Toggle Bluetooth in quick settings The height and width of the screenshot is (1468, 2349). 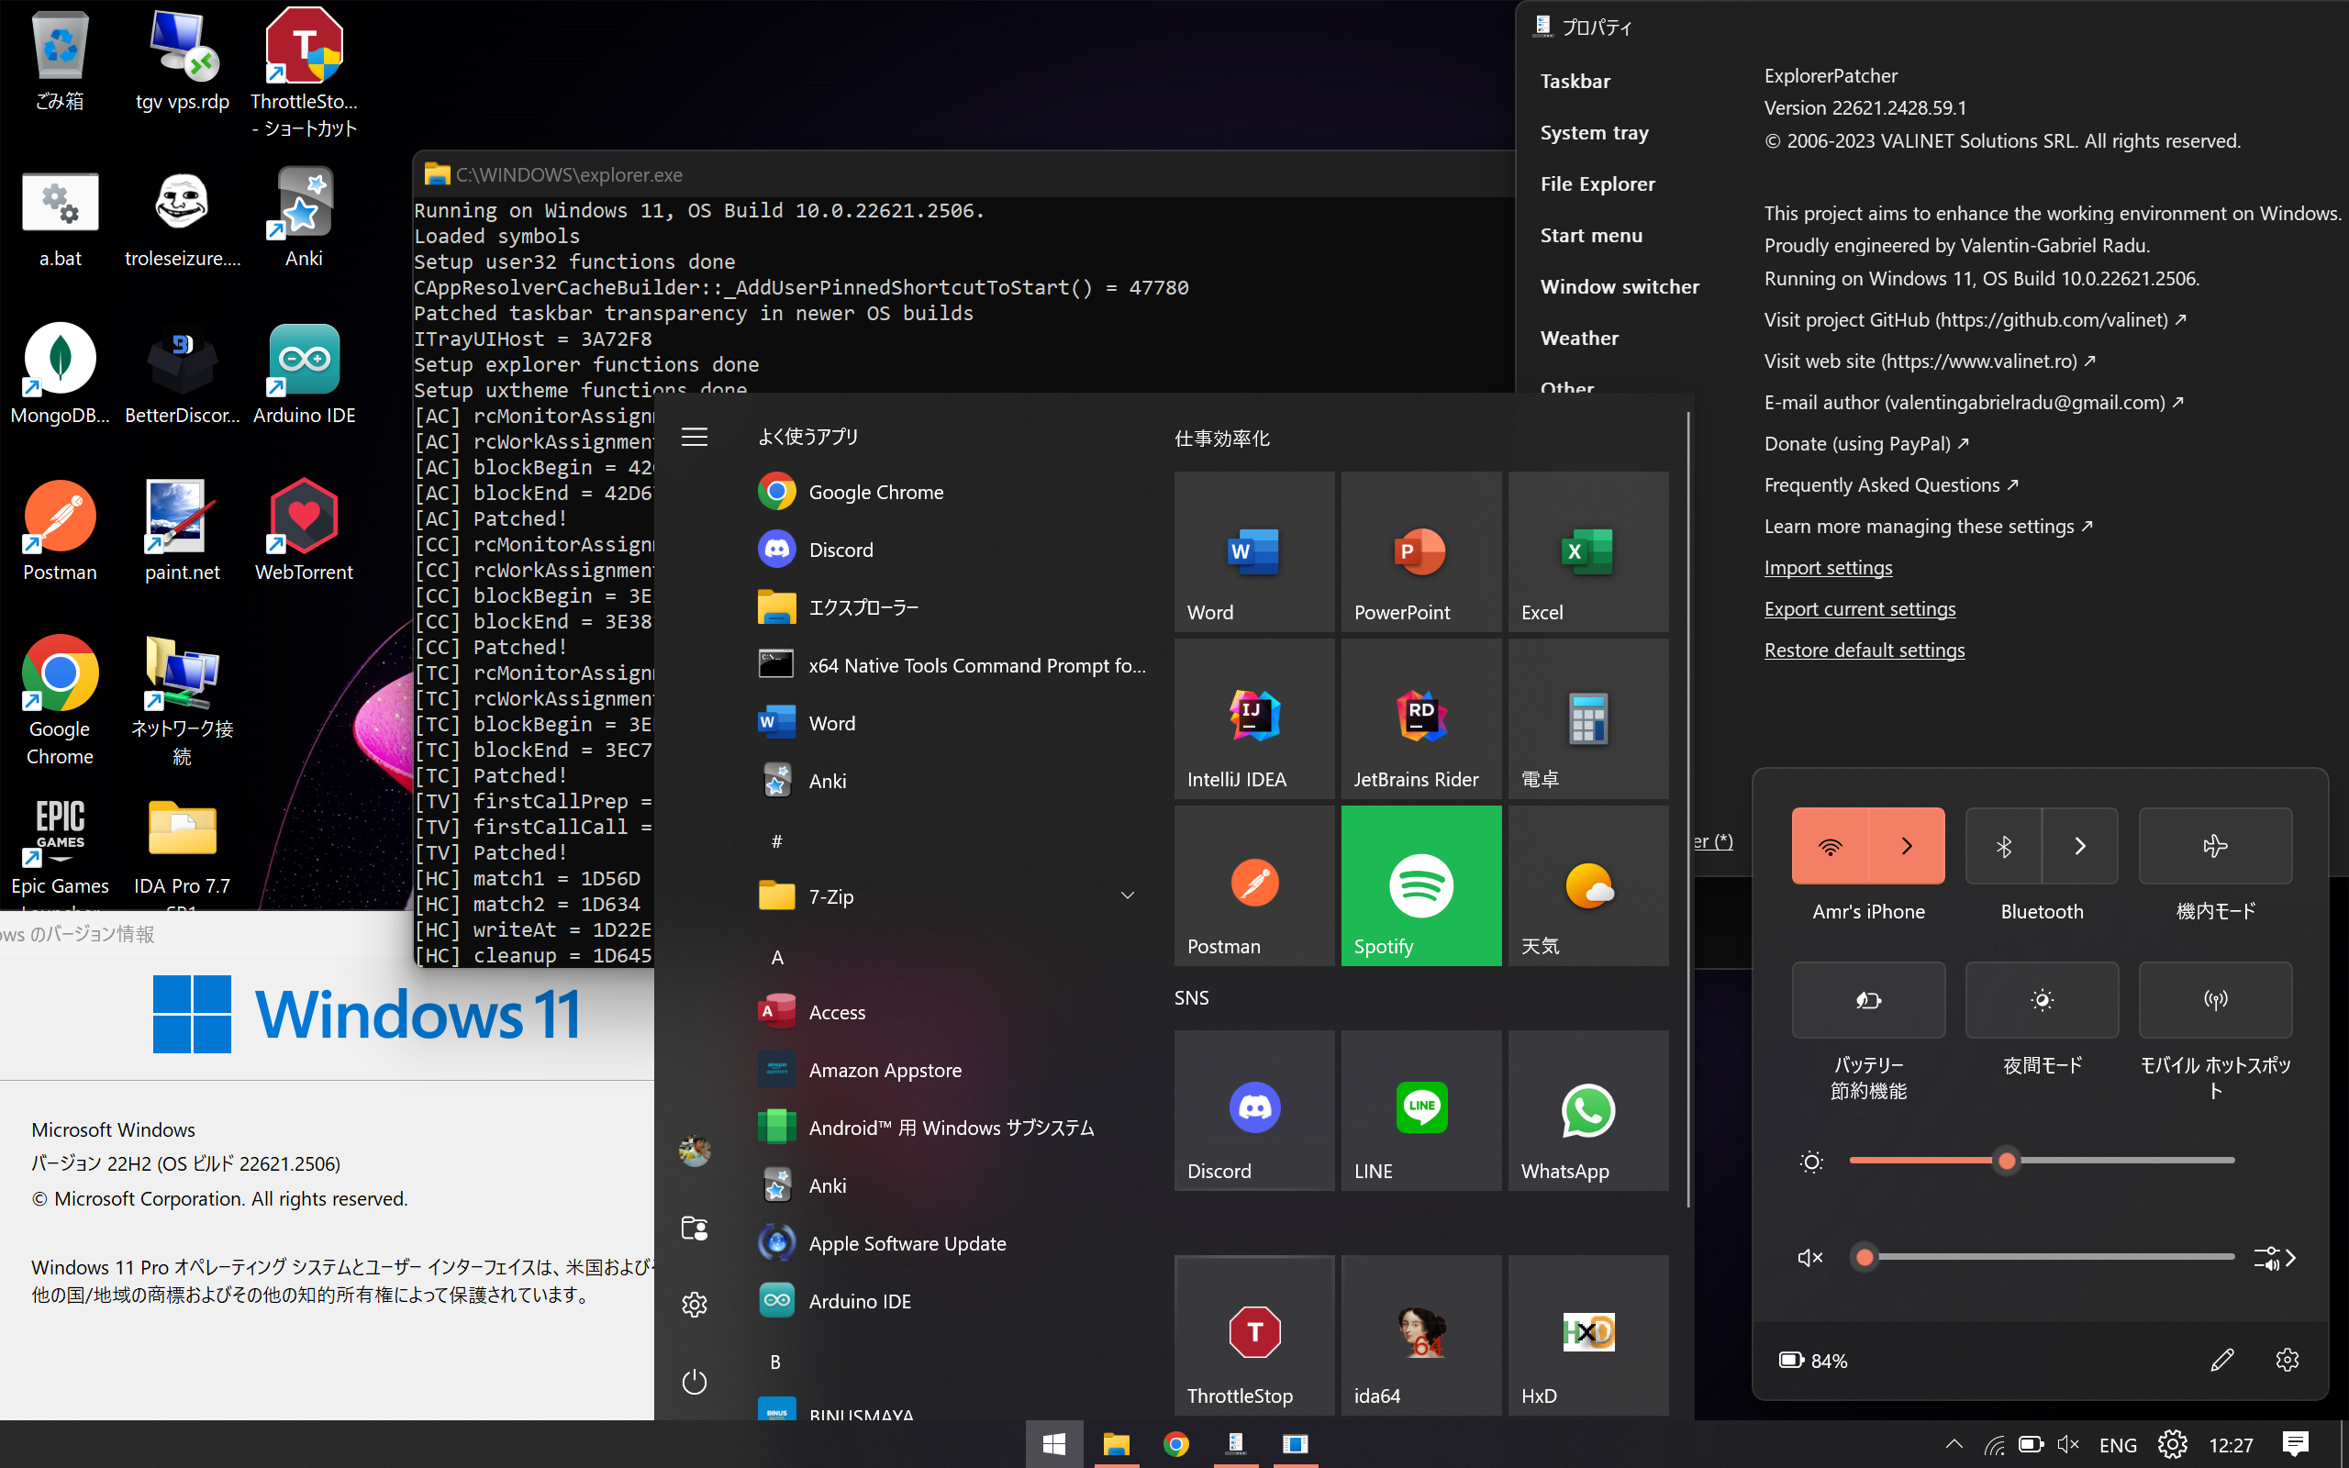pos(2006,846)
